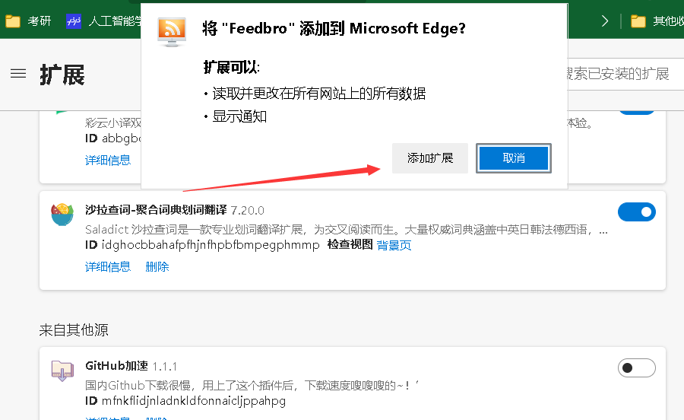Open the 人工智能 bookmark item
This screenshot has height=420, width=684.
click(103, 21)
